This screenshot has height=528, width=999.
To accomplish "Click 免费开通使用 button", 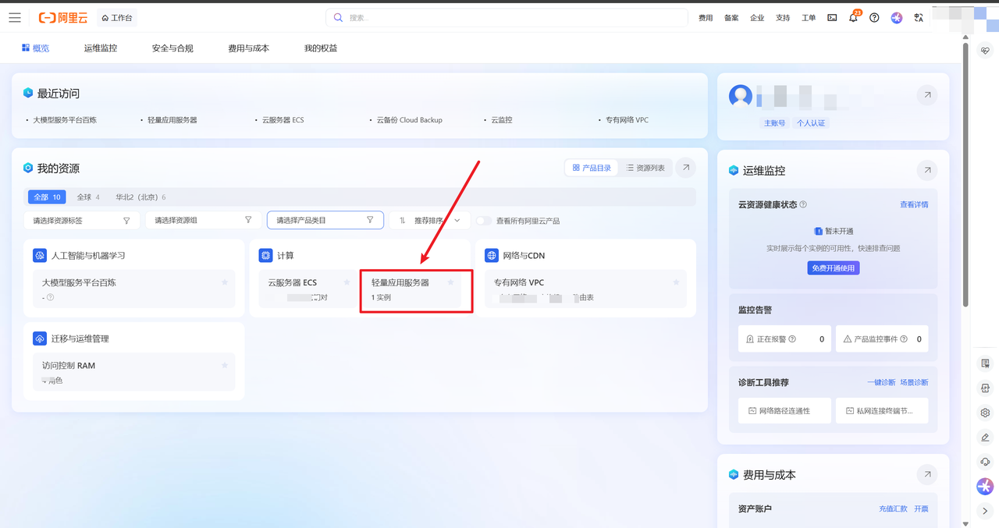I will point(834,268).
